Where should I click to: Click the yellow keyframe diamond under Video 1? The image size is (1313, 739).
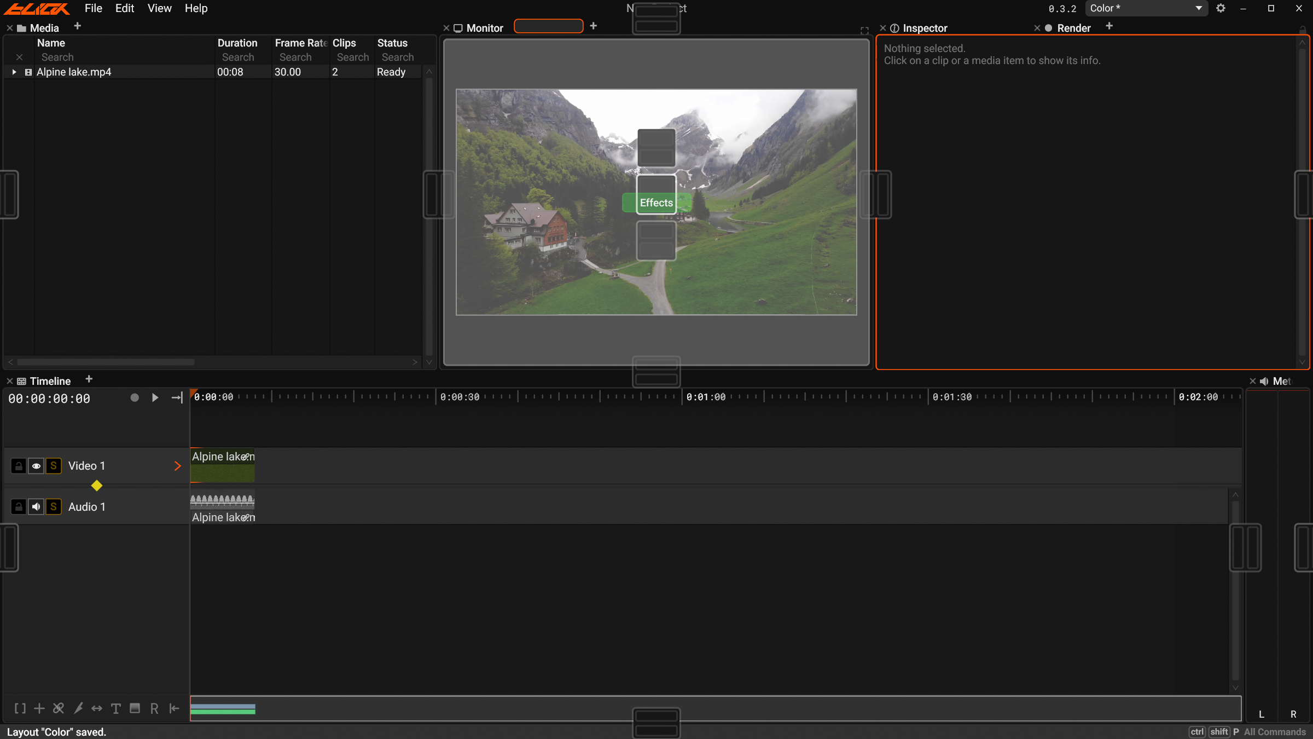[x=97, y=486]
